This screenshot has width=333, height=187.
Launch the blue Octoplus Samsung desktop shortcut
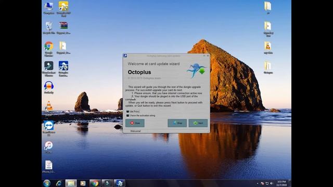point(63,69)
